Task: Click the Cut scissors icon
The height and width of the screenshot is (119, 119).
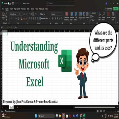Action: [6, 13]
